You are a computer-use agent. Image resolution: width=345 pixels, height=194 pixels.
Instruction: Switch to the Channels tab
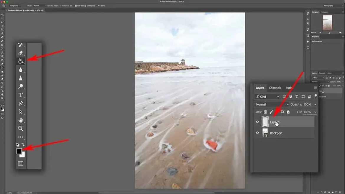click(275, 88)
